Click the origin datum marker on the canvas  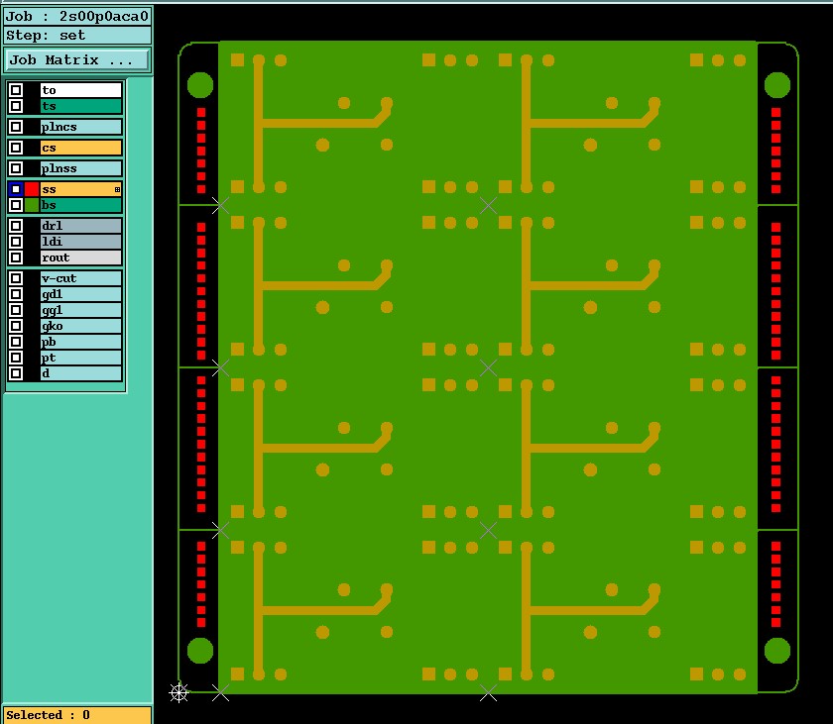pos(179,692)
